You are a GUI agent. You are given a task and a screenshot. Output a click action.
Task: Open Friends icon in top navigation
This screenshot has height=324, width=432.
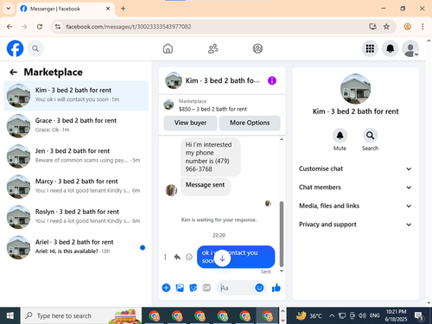213,48
